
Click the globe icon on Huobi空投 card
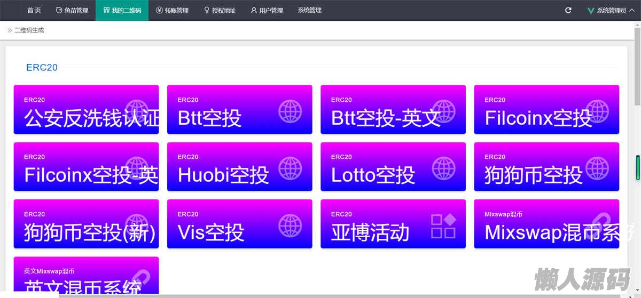click(x=290, y=168)
